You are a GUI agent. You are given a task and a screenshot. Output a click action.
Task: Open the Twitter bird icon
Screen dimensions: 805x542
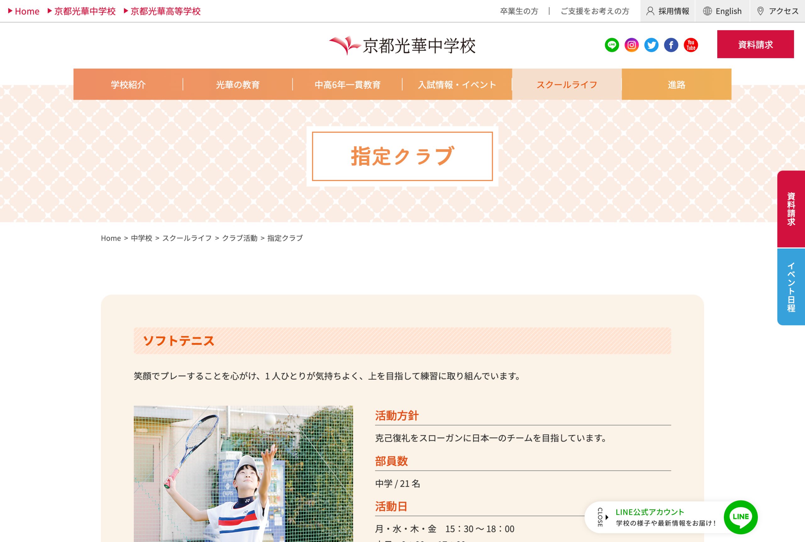651,45
